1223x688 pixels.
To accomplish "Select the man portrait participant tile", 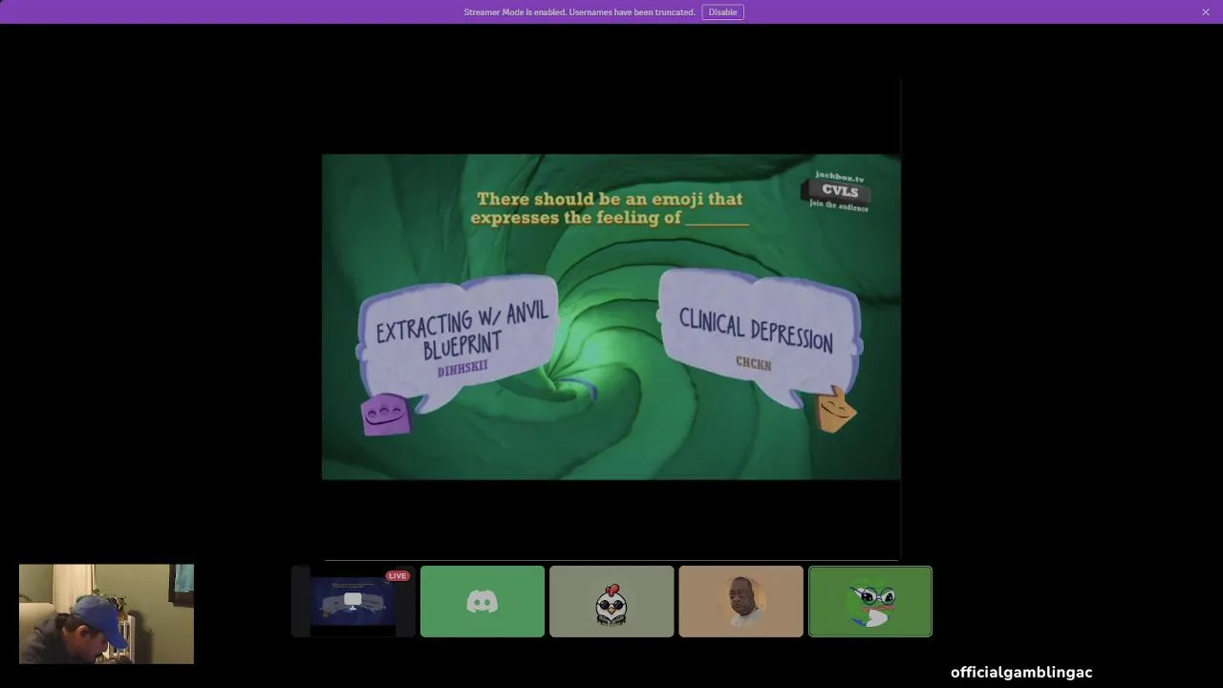I will (x=740, y=601).
